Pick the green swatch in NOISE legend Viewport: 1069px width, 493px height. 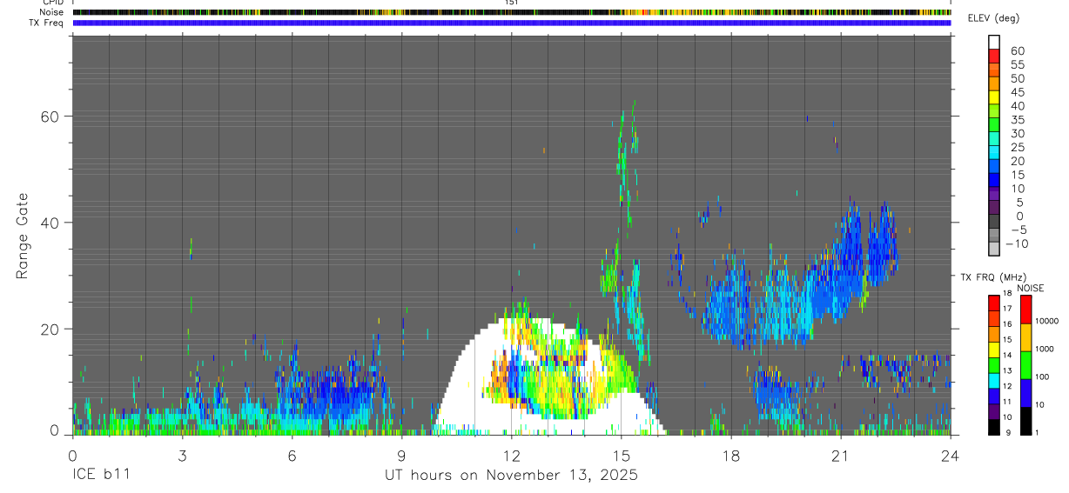1025,364
